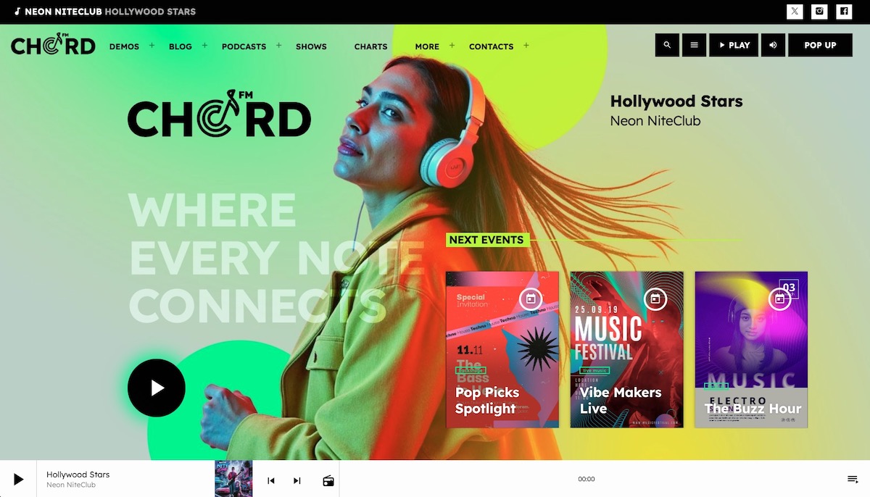Click the large black hero play button
Screen dimensions: 870x497
point(157,388)
